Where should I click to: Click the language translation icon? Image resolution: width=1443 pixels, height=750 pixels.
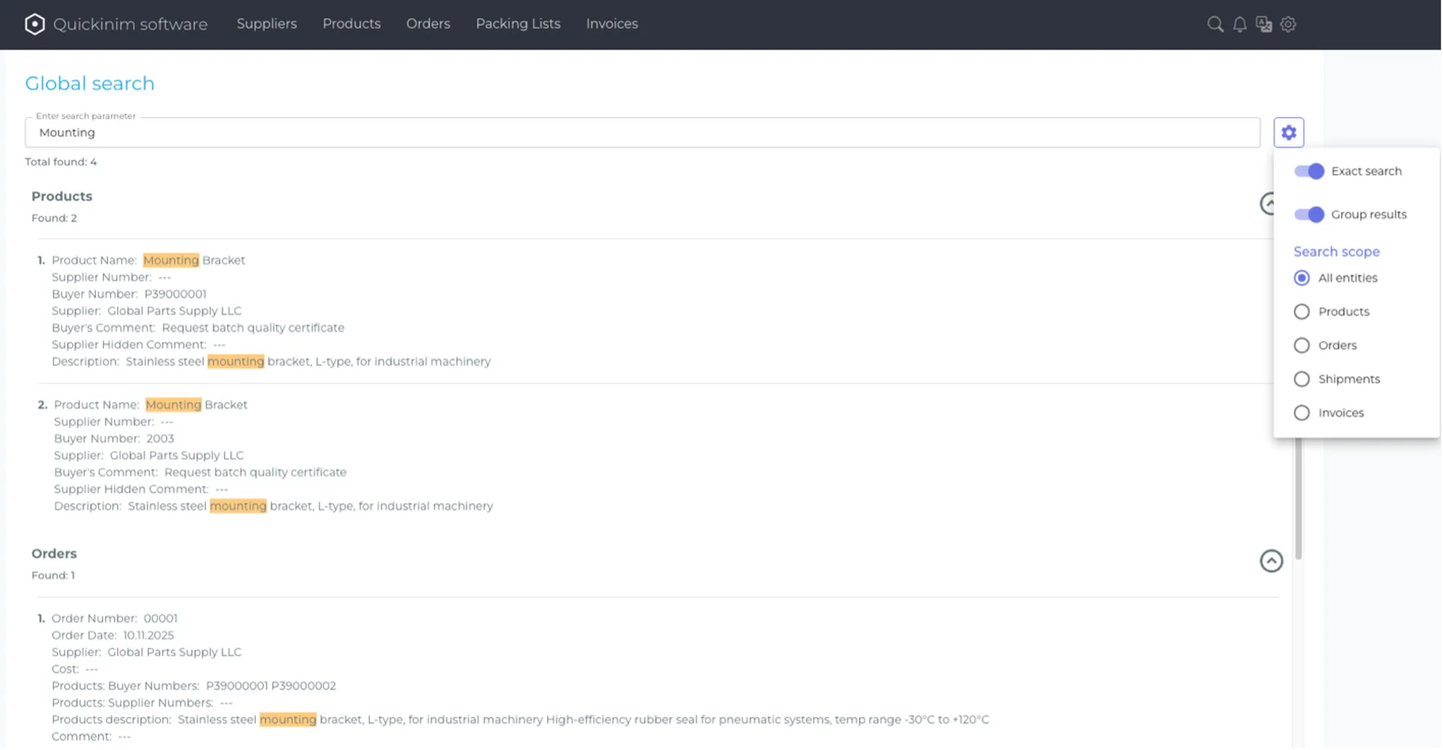click(1264, 24)
